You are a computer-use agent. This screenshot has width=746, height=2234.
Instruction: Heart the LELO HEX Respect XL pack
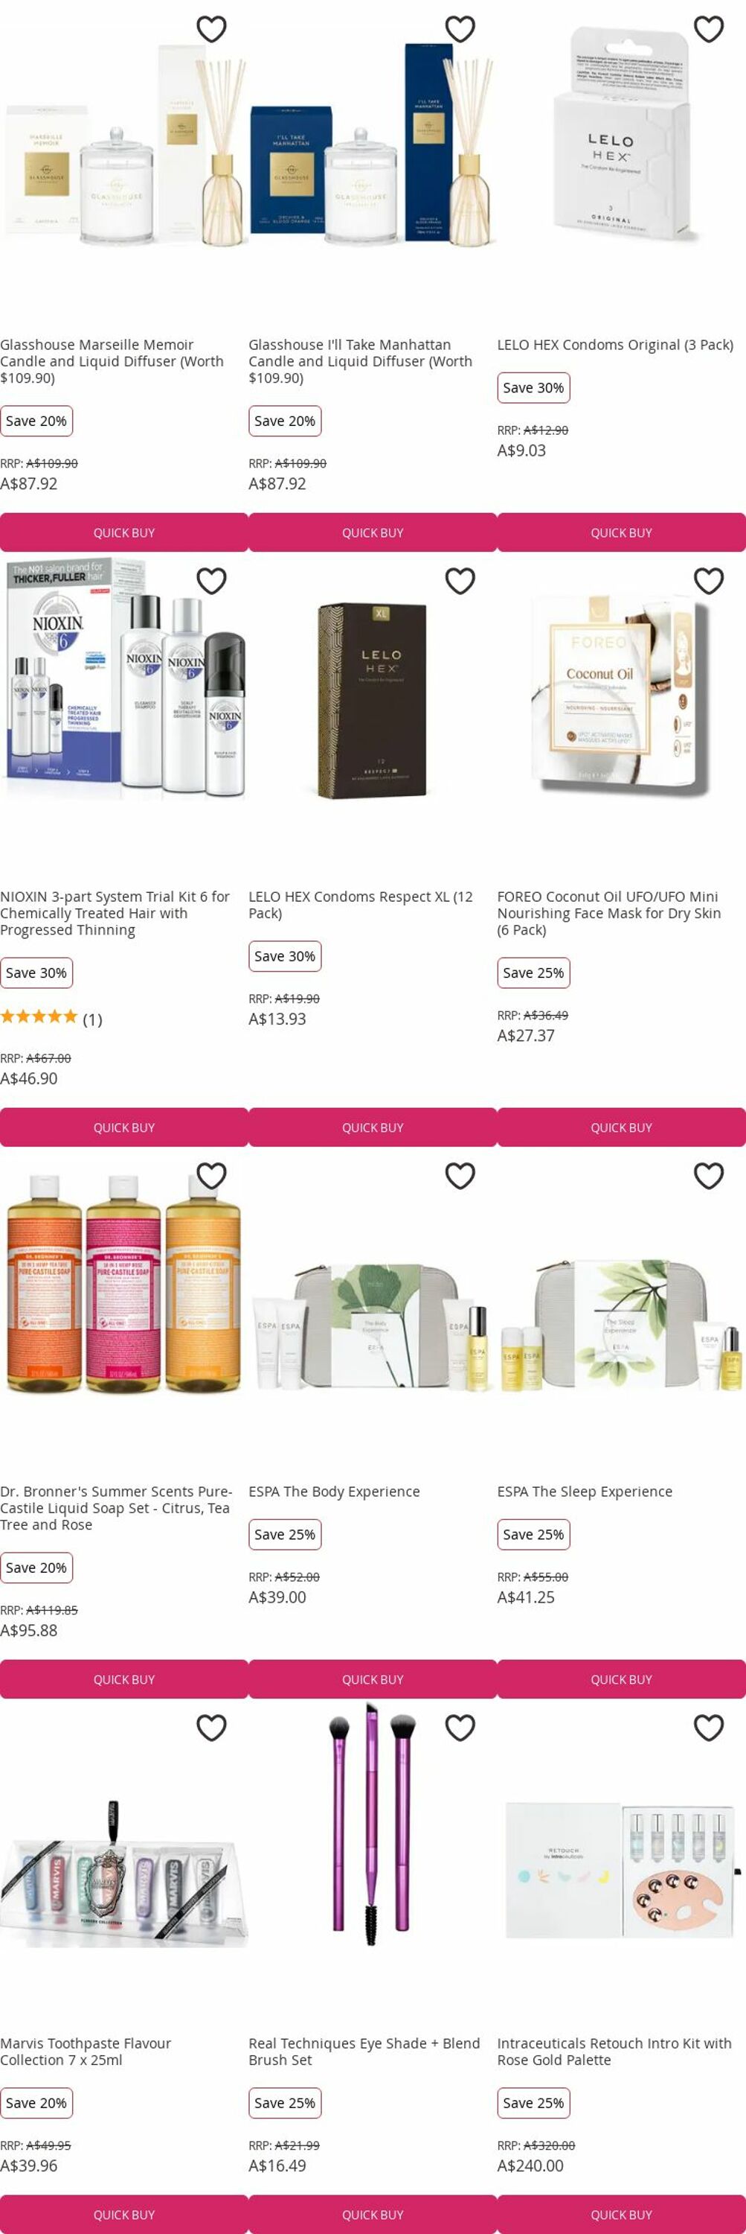click(460, 581)
